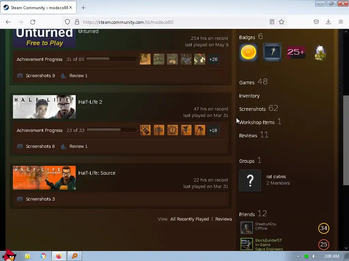Open the Friends 12 list

coord(253,214)
